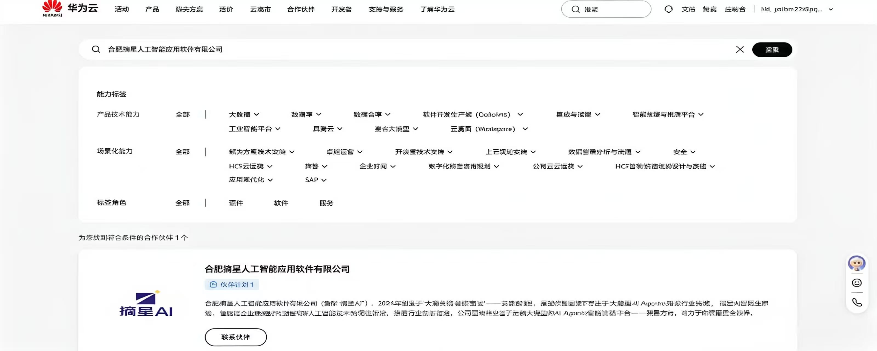Select 全部 for 场景化能力
Image resolution: width=877 pixels, height=351 pixels.
[182, 152]
